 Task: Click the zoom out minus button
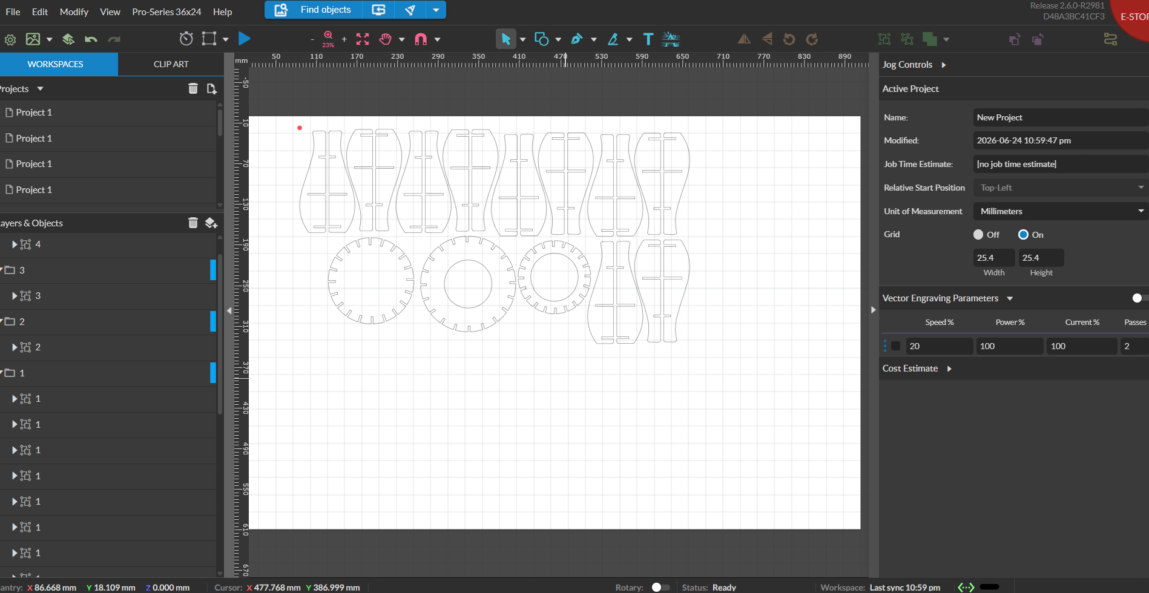pos(312,40)
